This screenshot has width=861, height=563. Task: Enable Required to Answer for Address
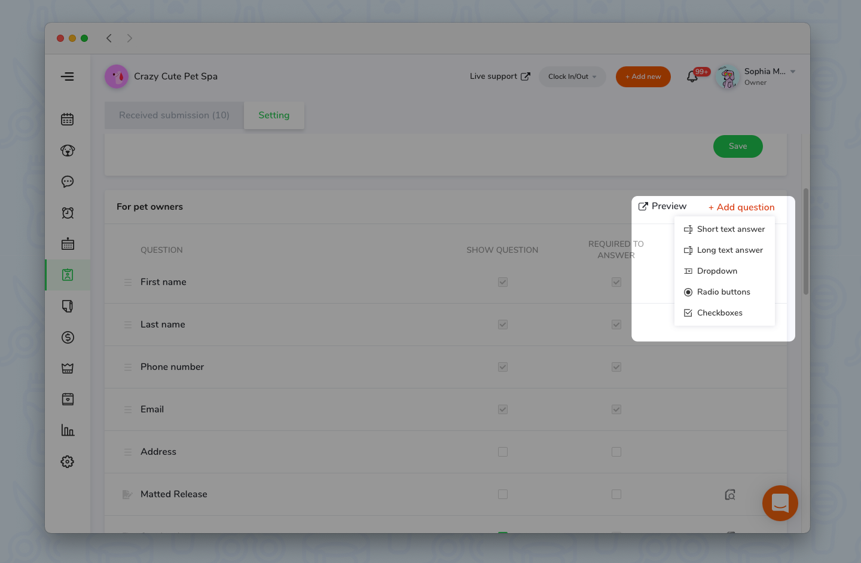616,452
